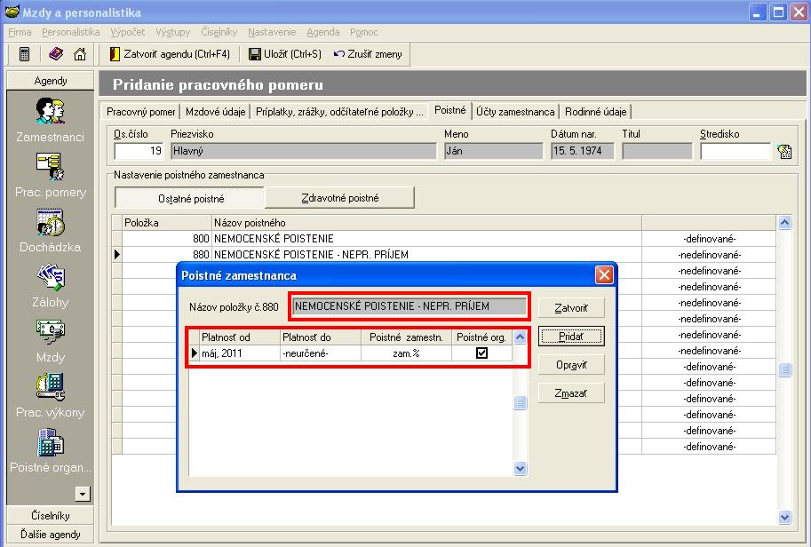Click the -neurčené- cell
Screen dimensions: 811x547
(x=321, y=353)
